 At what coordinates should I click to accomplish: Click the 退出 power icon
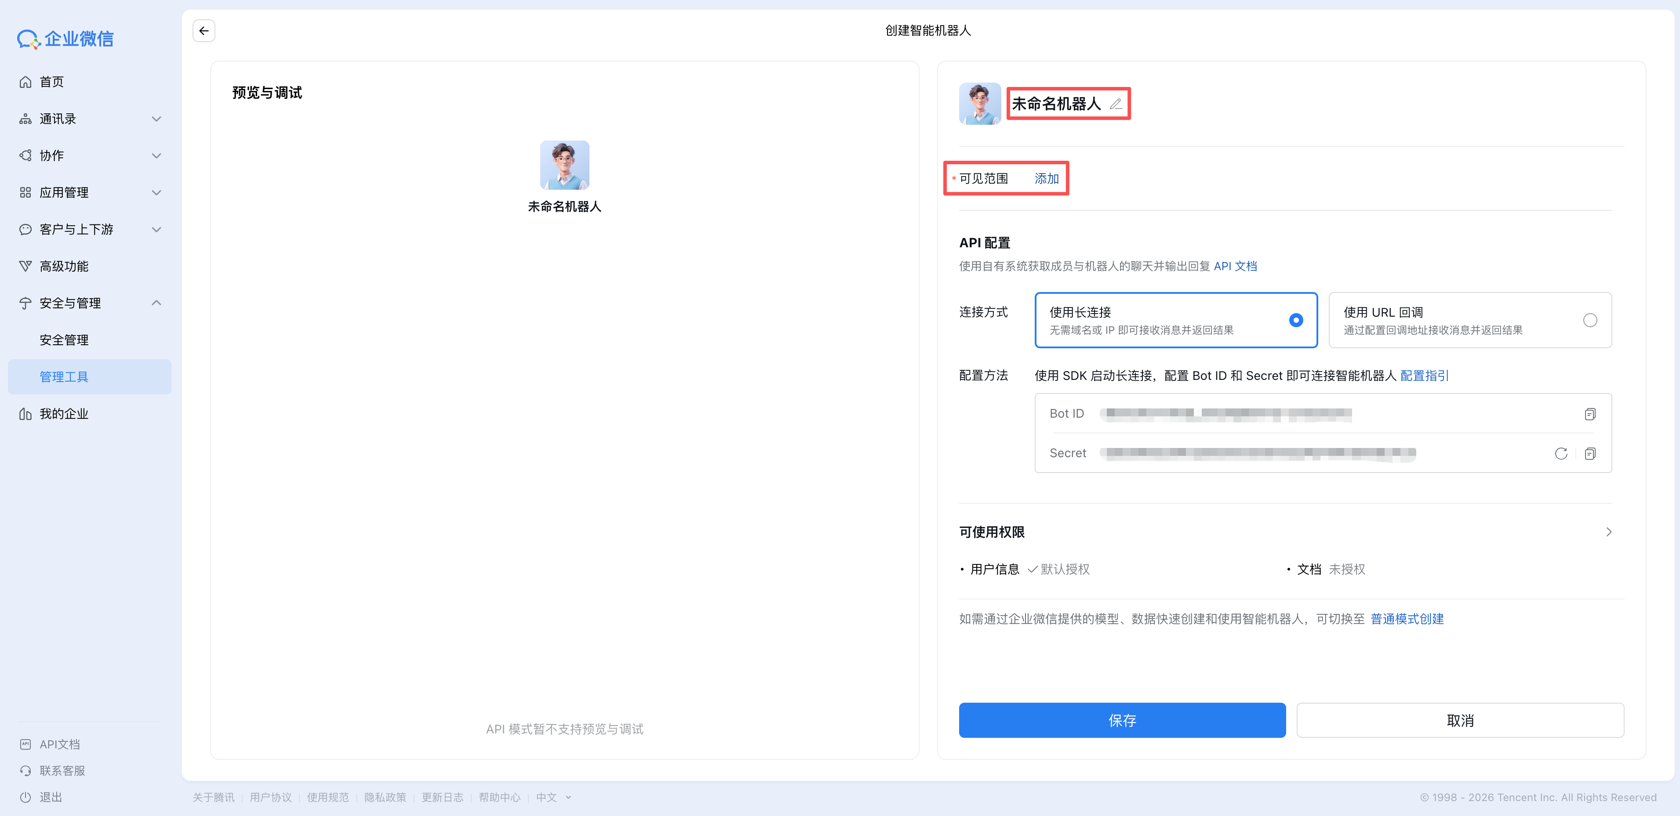click(x=25, y=797)
